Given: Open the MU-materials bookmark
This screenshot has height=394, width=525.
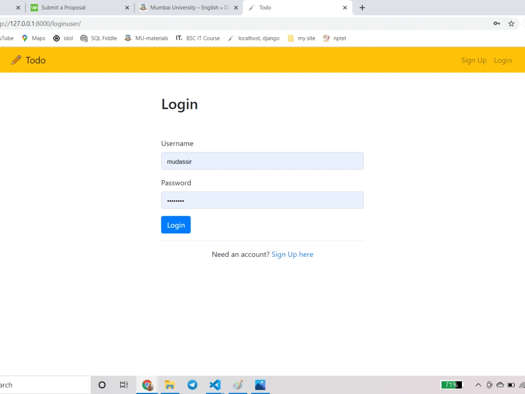Looking at the screenshot, I should click(x=146, y=38).
